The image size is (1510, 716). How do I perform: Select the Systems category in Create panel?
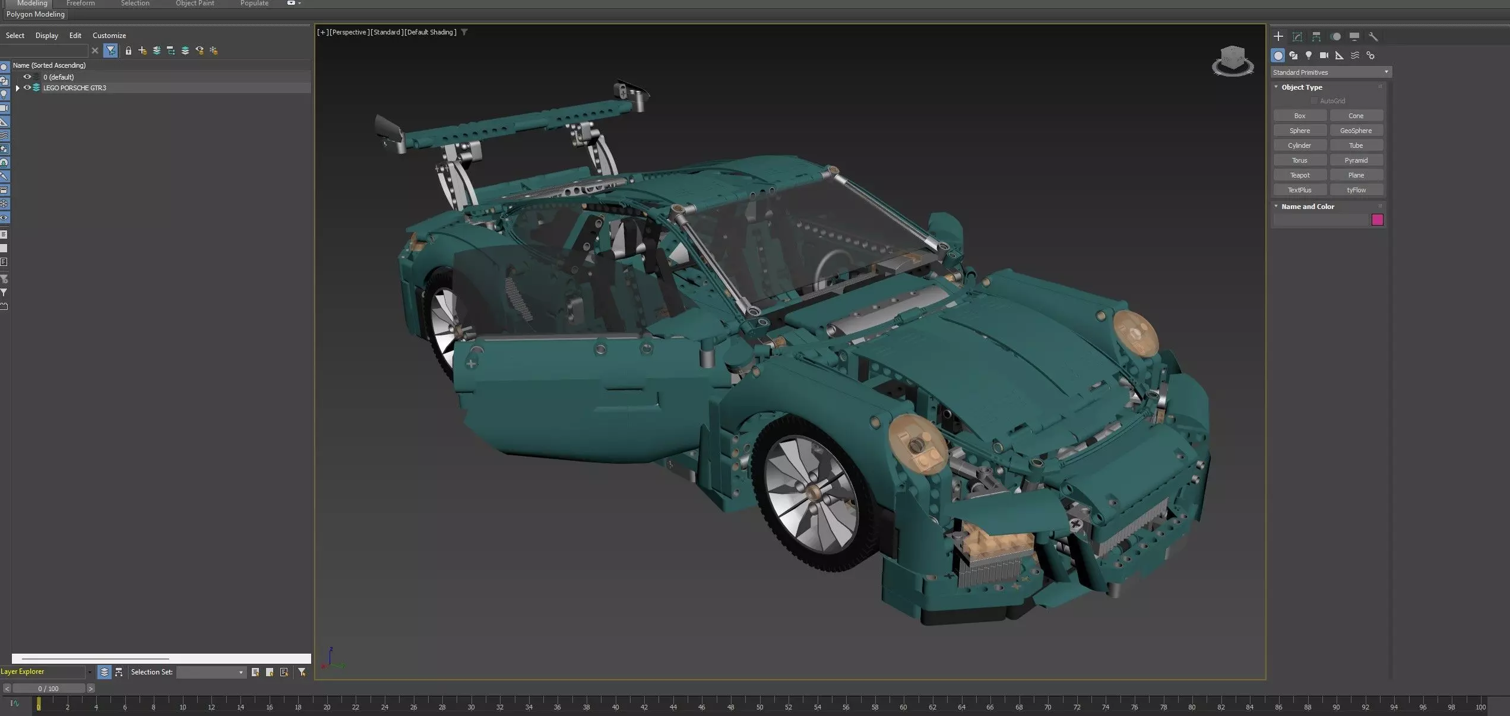1370,55
